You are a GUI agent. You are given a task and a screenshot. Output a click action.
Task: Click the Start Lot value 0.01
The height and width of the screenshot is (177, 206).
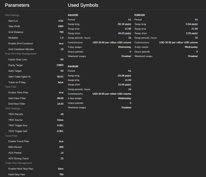click(61, 21)
